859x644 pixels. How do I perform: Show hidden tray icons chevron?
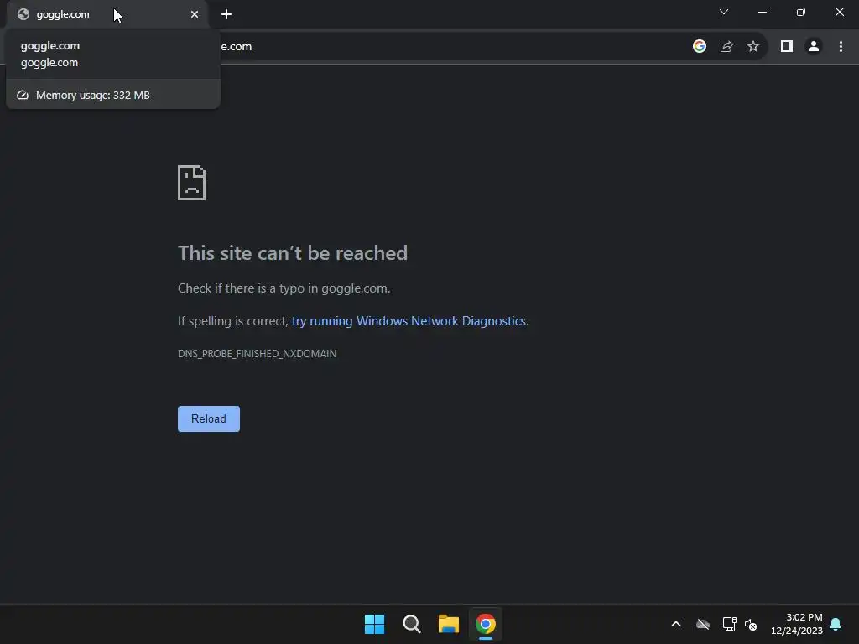click(x=676, y=624)
